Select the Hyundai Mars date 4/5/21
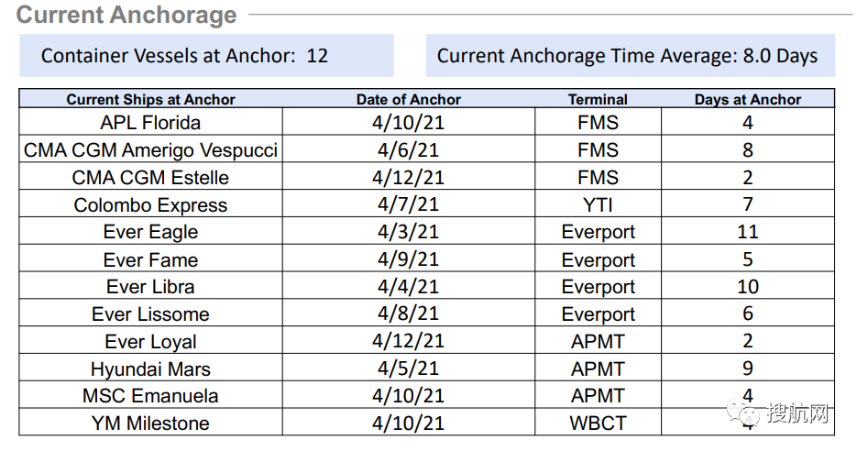The width and height of the screenshot is (857, 451). (x=408, y=368)
